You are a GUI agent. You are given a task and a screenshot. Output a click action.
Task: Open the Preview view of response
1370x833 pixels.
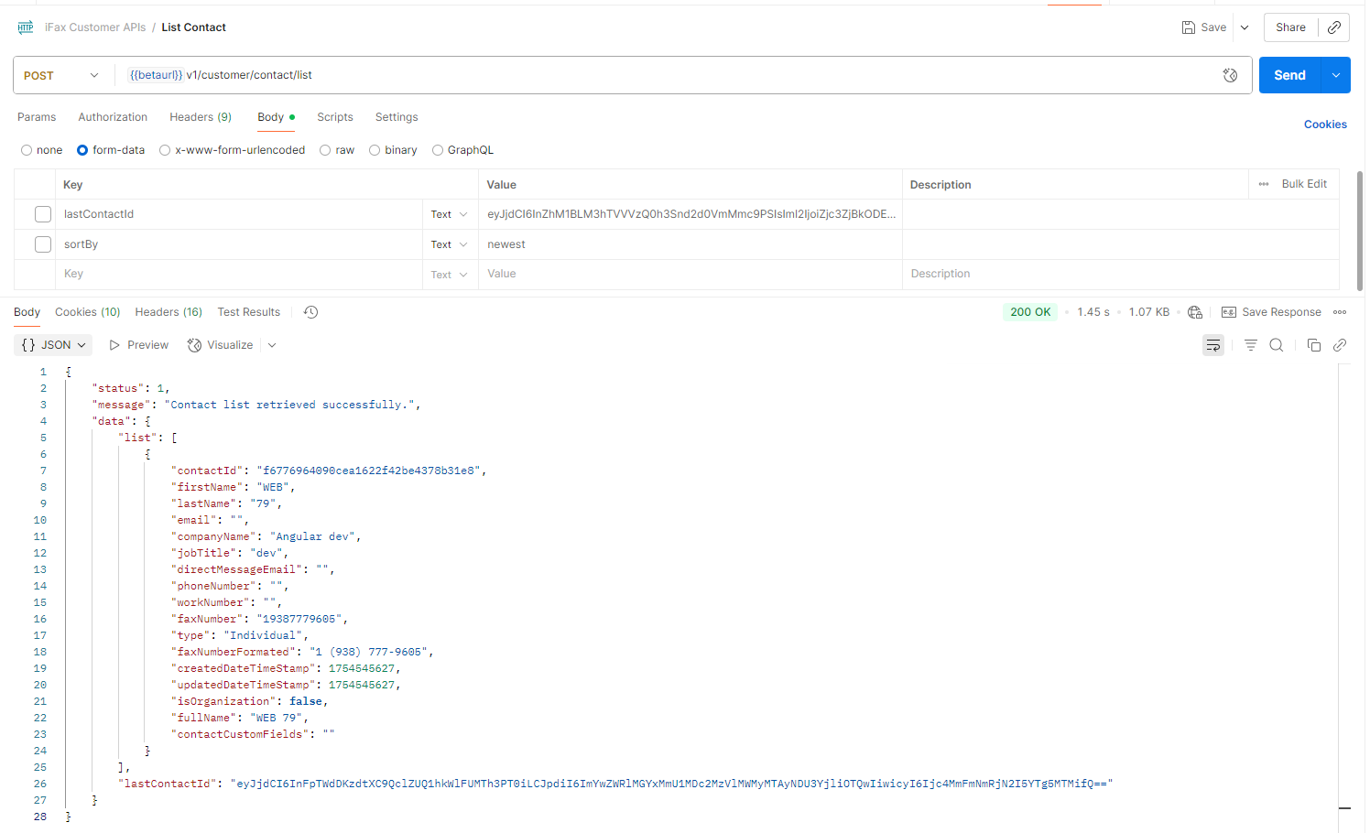click(x=138, y=345)
